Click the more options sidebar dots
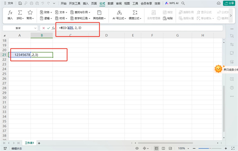Screen dimensions: 238x151 point(232,96)
